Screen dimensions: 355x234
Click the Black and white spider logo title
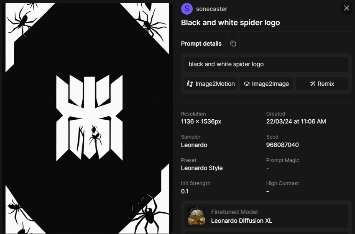(230, 23)
